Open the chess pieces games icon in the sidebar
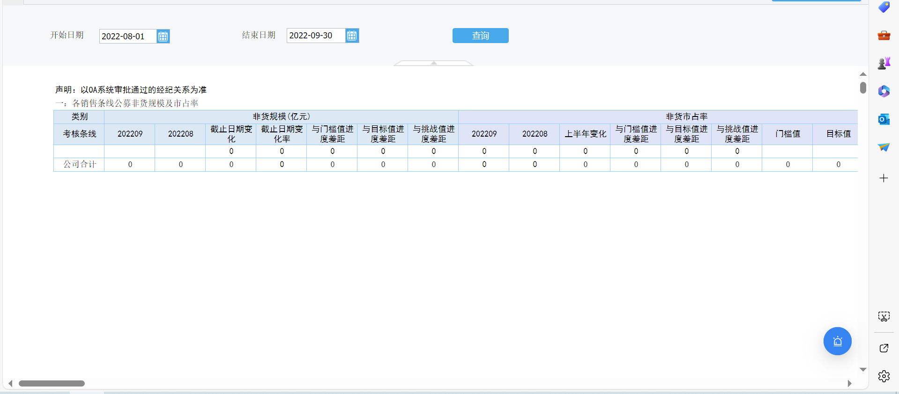This screenshot has height=394, width=899. pyautogui.click(x=884, y=63)
